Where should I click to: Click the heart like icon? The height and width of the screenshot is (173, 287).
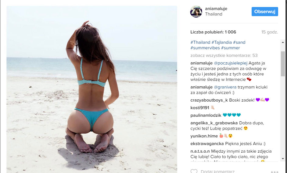pos(194,171)
